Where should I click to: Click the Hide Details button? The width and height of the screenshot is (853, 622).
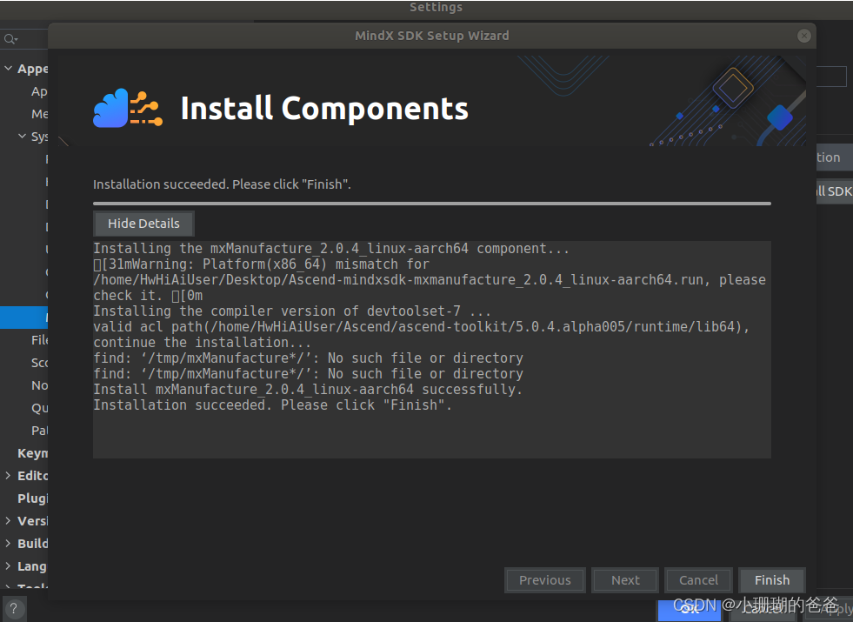(143, 224)
